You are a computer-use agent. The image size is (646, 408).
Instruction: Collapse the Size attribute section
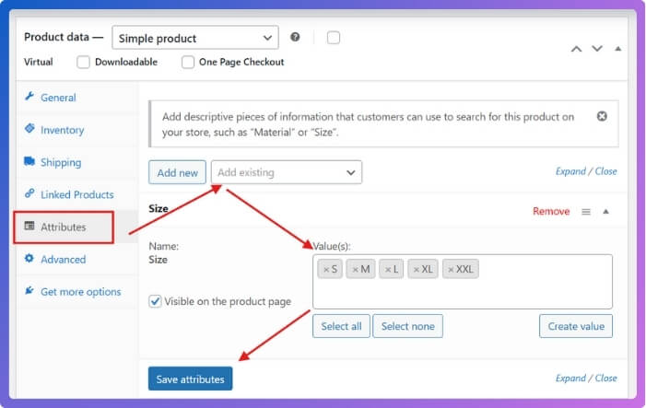605,212
